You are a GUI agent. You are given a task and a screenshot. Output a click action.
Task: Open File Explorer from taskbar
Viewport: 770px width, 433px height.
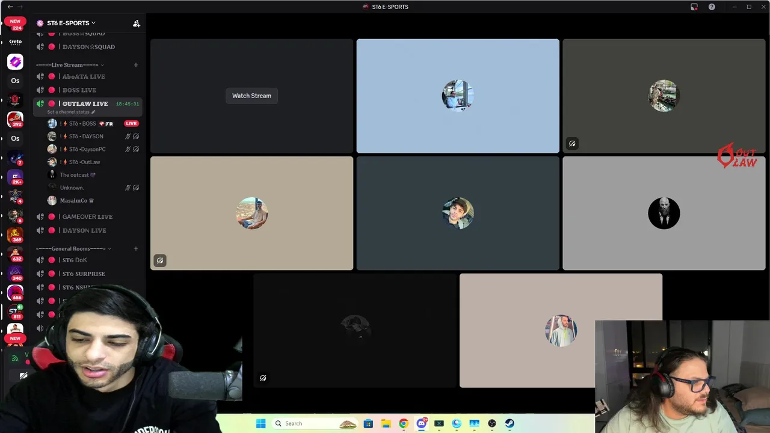tap(386, 423)
